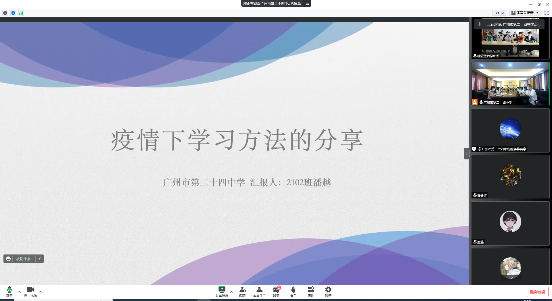552x301 pixels.
Task: Collapse the chat input bar arrow
Action: click(40, 259)
